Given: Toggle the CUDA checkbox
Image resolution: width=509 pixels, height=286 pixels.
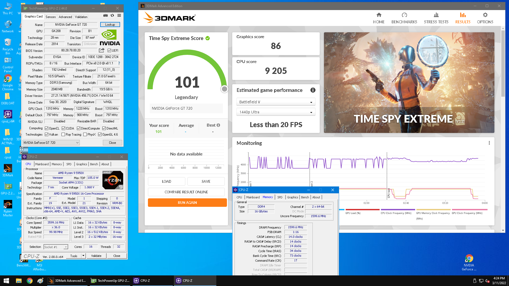Looking at the screenshot, I should pos(63,128).
